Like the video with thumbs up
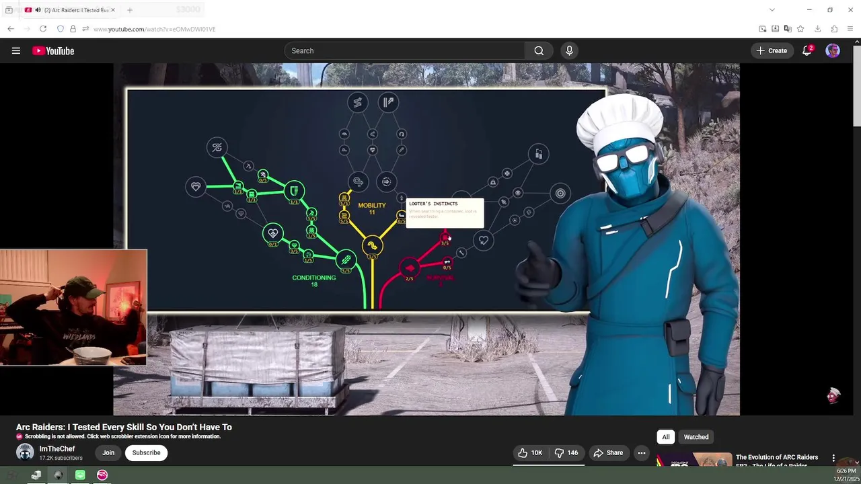This screenshot has height=484, width=861. coord(530,453)
